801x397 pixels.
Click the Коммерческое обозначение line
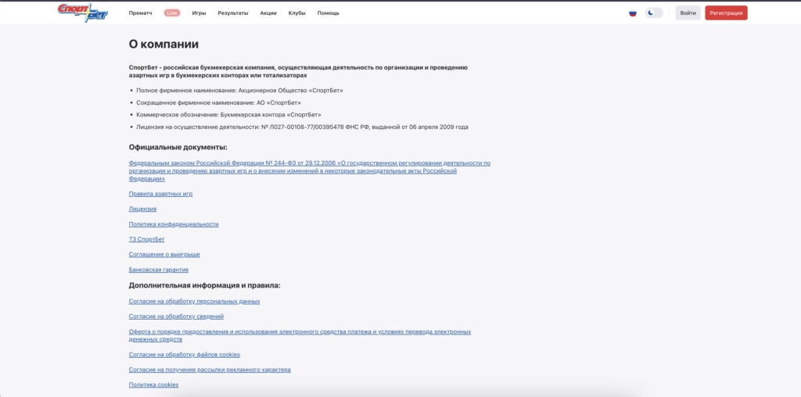click(228, 115)
